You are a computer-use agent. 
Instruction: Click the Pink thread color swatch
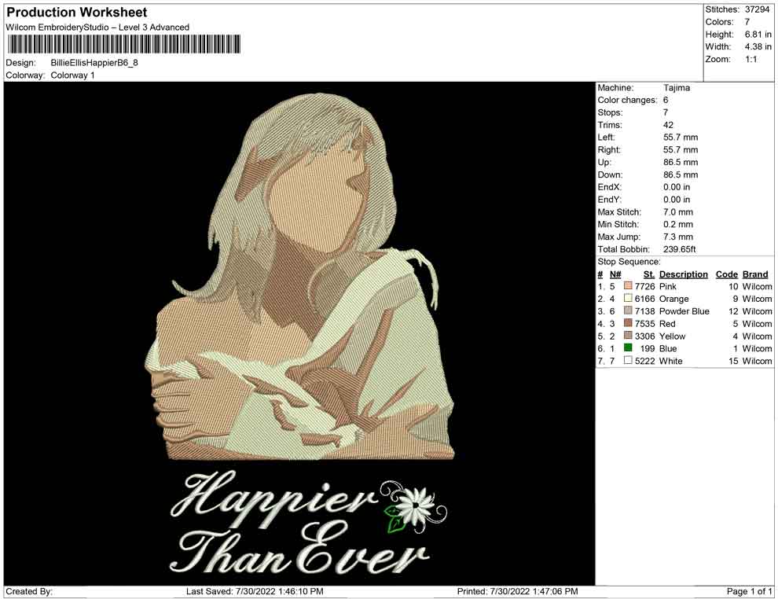pyautogui.click(x=628, y=286)
